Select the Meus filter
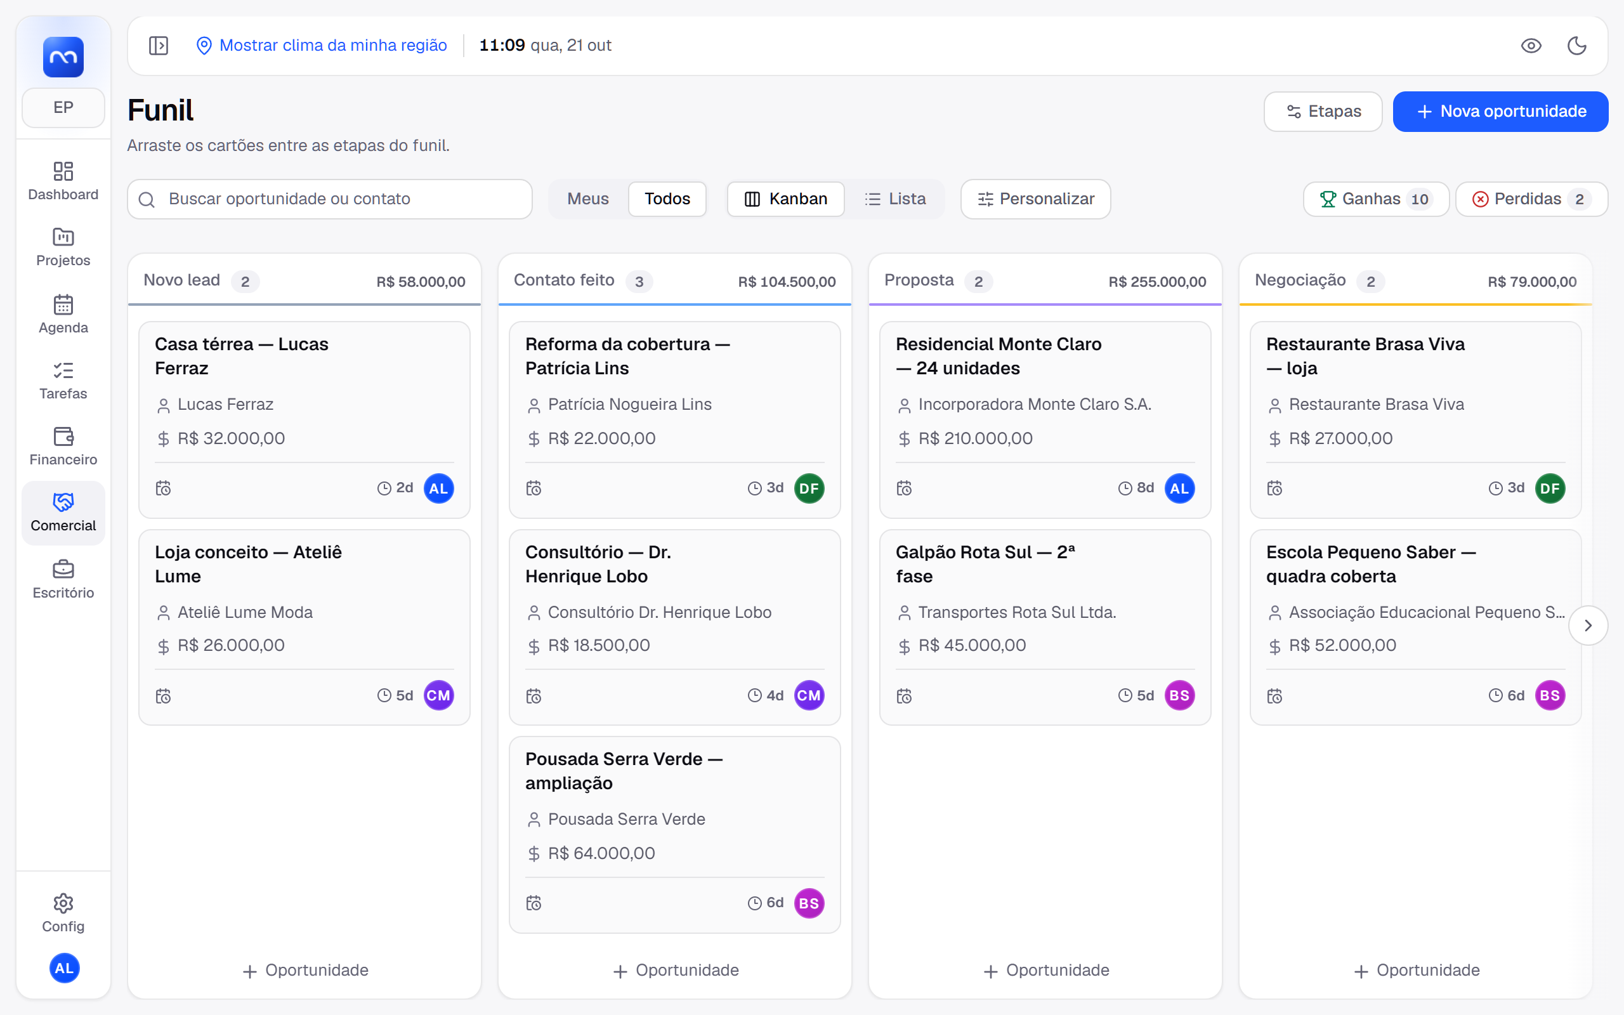The width and height of the screenshot is (1624, 1015). coord(588,199)
